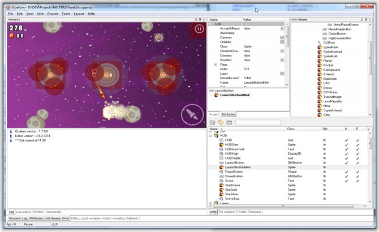Open the Cameras attribute editor button

282,37
